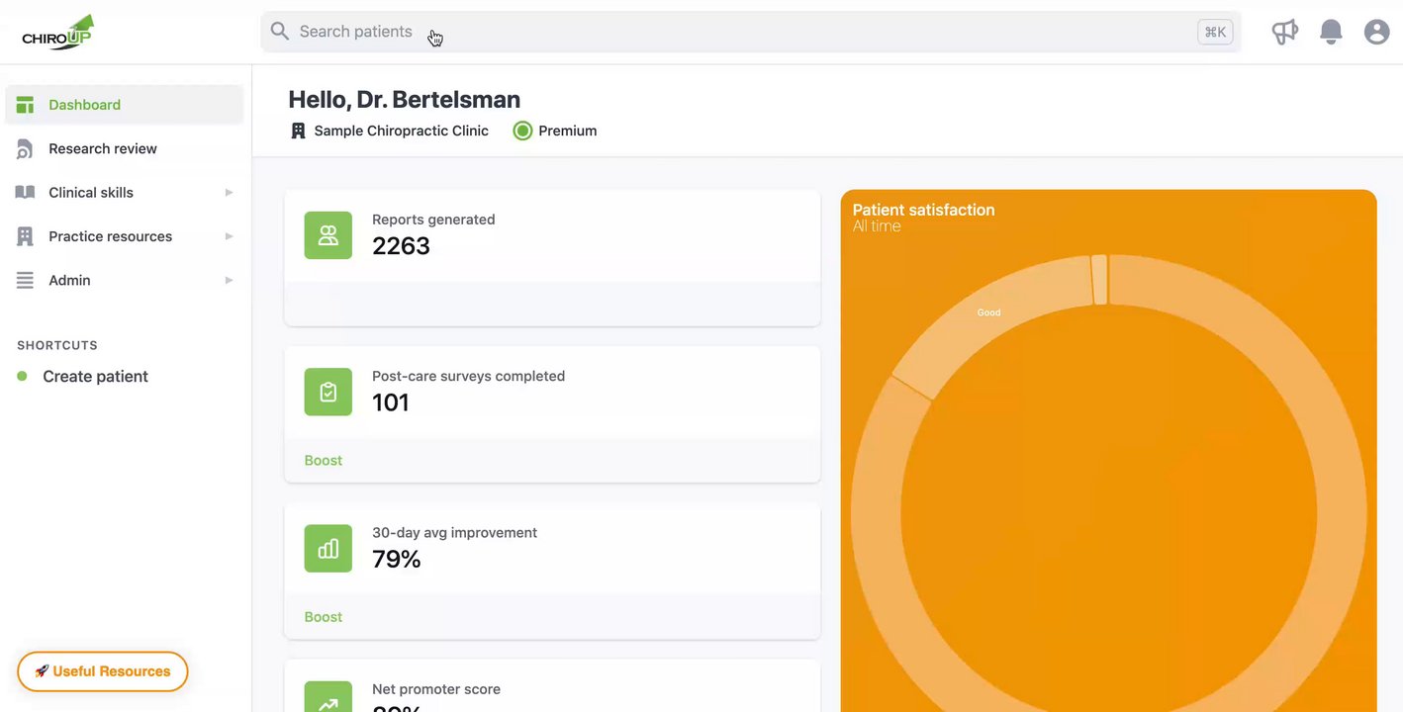Click the Reports generated people icon
1403x712 pixels.
tap(327, 235)
